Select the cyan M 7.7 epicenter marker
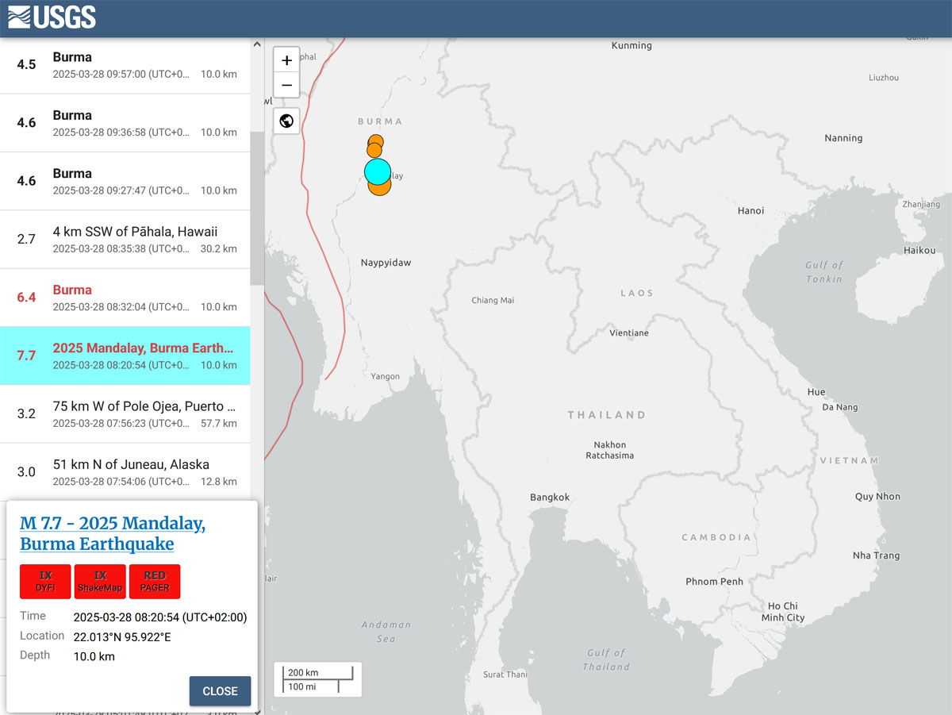 pyautogui.click(x=378, y=171)
